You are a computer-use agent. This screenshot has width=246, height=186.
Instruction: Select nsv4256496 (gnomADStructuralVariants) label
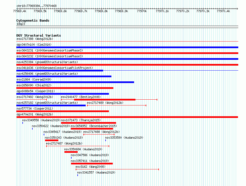(47, 74)
